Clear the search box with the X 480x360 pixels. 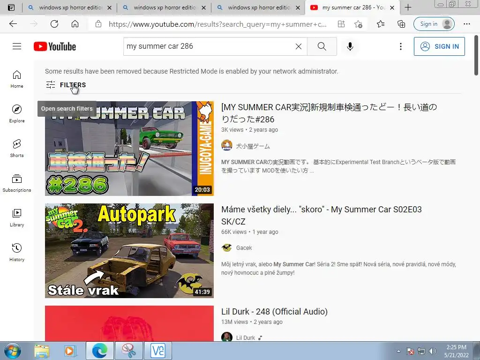(299, 46)
